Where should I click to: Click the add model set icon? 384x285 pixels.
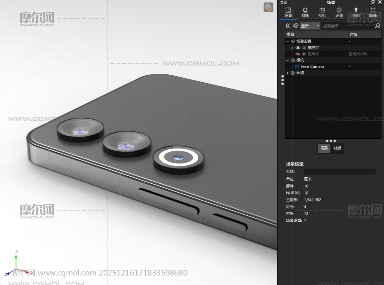tap(295, 26)
